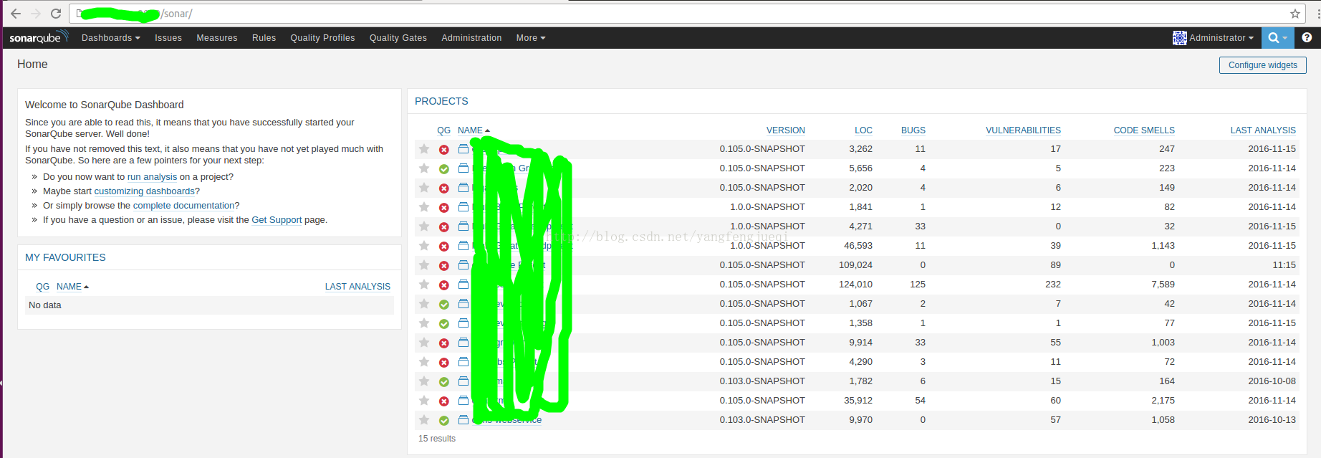
Task: Click passed quality gate icon for 1,358 LOC row
Action: click(444, 324)
